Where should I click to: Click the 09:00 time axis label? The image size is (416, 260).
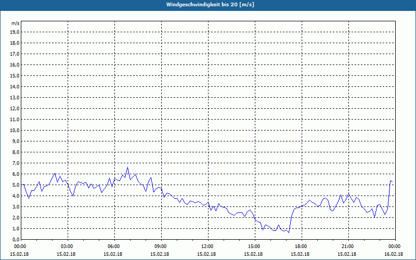pos(161,246)
